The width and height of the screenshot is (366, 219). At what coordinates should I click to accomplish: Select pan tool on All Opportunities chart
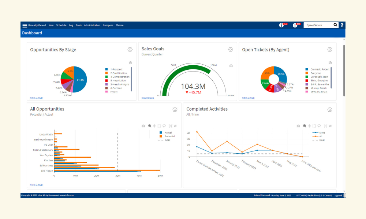tap(154, 126)
